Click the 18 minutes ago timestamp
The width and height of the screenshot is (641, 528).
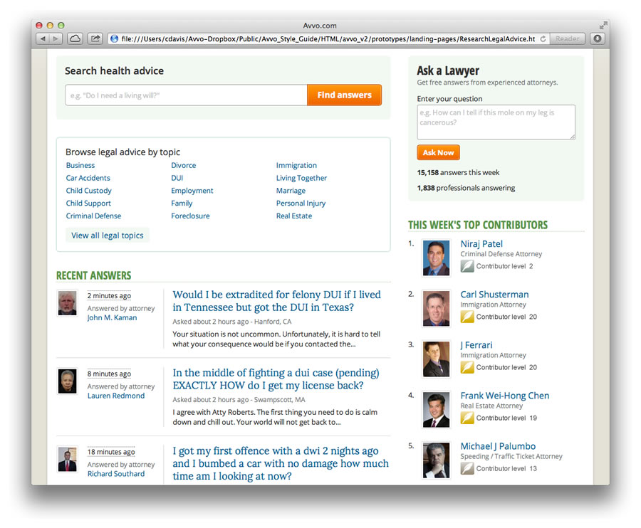click(111, 452)
